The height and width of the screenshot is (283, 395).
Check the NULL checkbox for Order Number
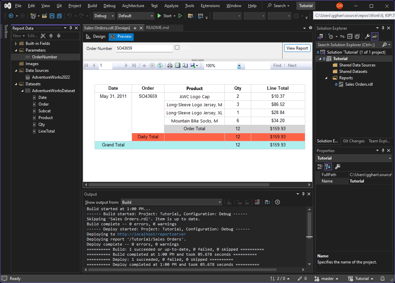[177, 48]
